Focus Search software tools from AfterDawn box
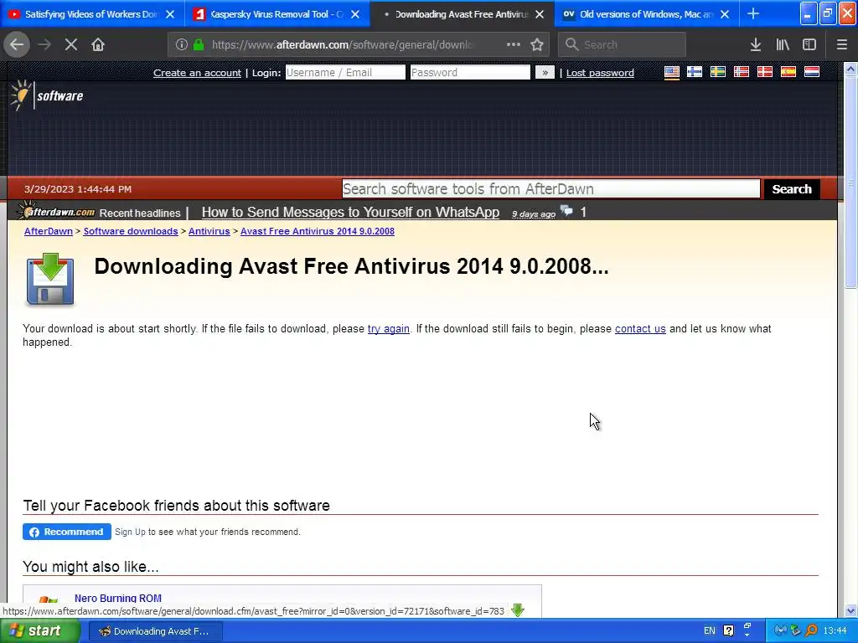The image size is (858, 643). [x=551, y=188]
